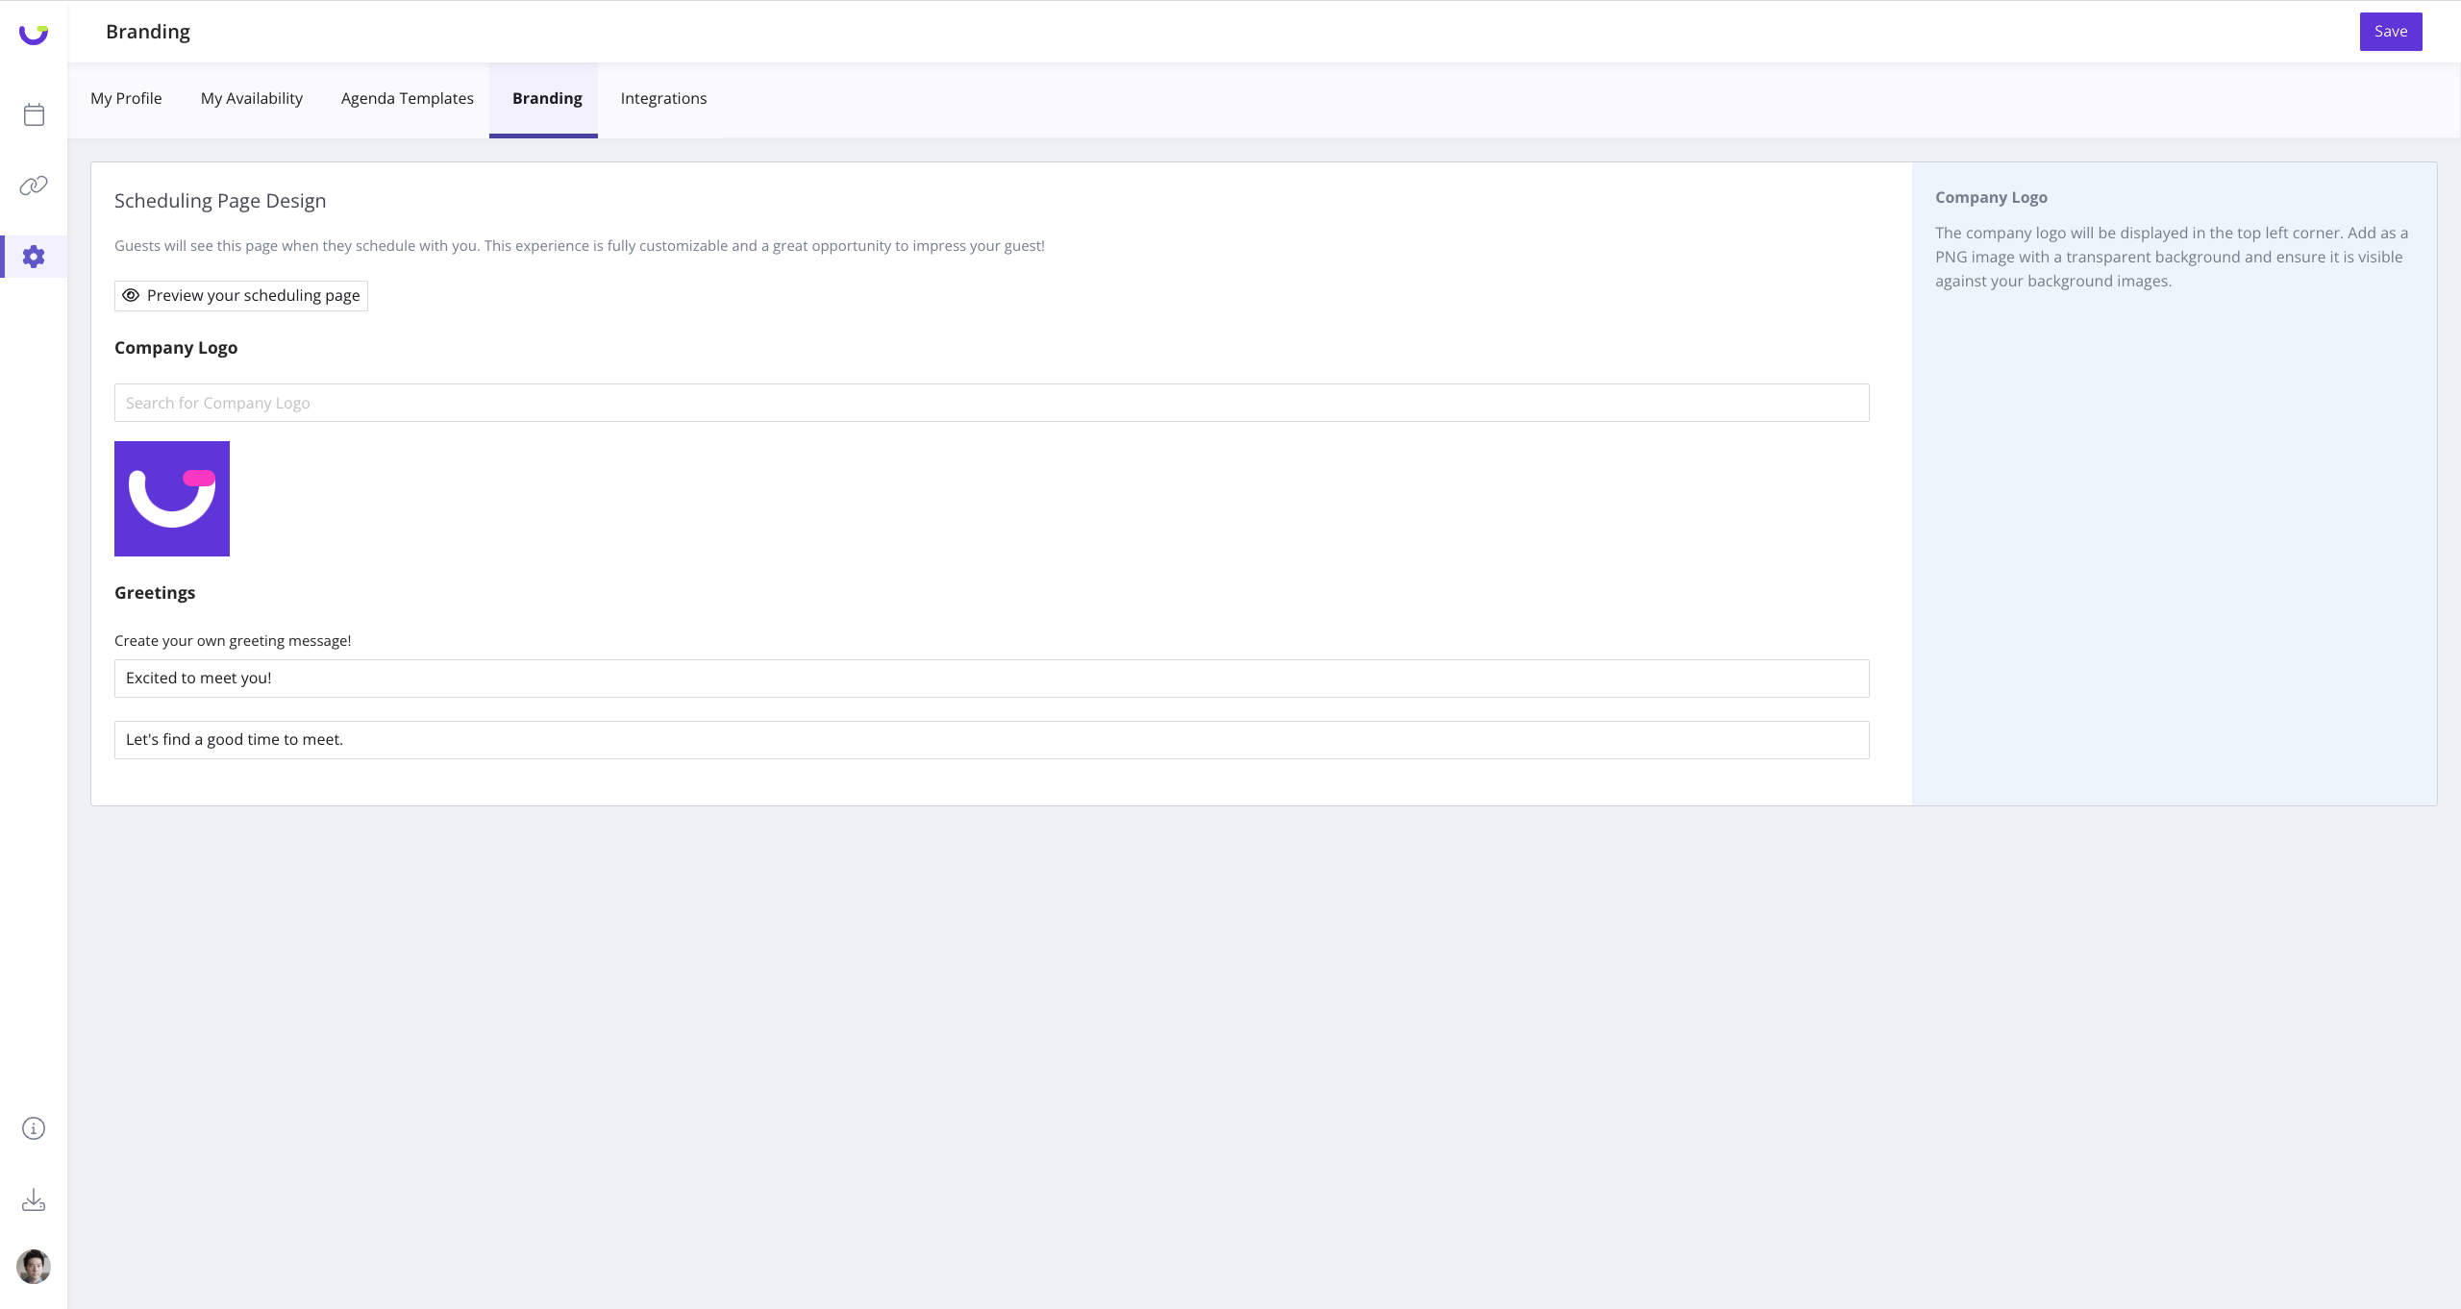
Task: Select the Agenda Templates tab
Action: coord(407,98)
